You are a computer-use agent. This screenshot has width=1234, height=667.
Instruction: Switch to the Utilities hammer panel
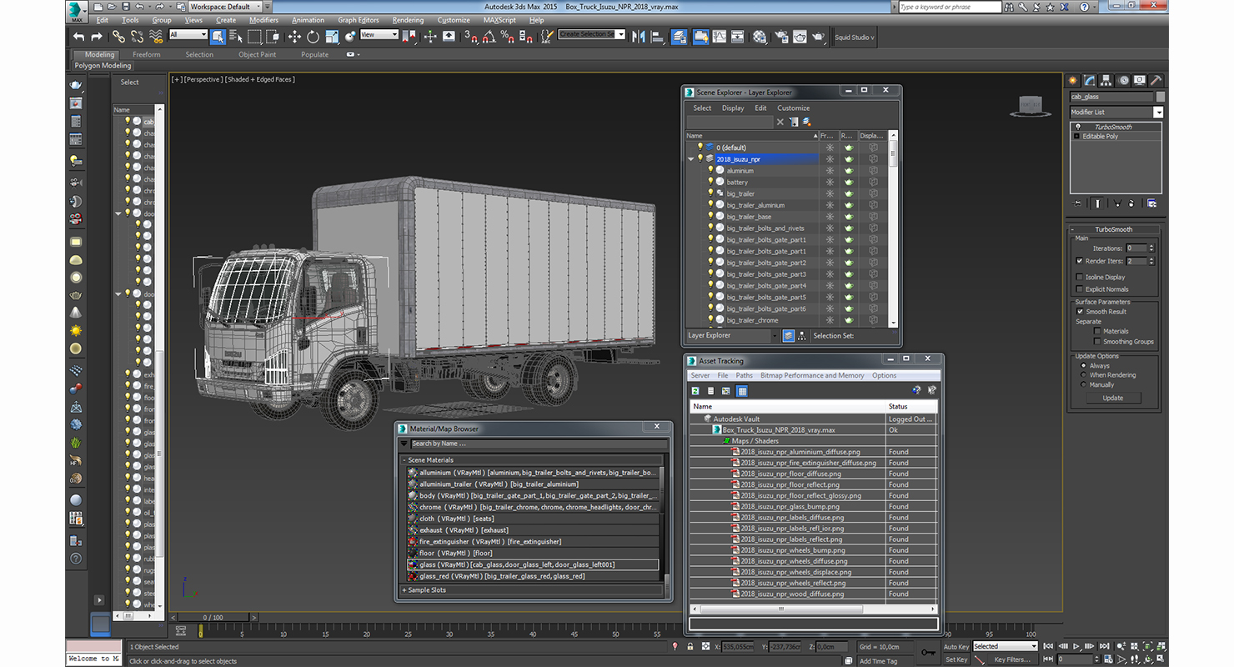[x=1155, y=81]
